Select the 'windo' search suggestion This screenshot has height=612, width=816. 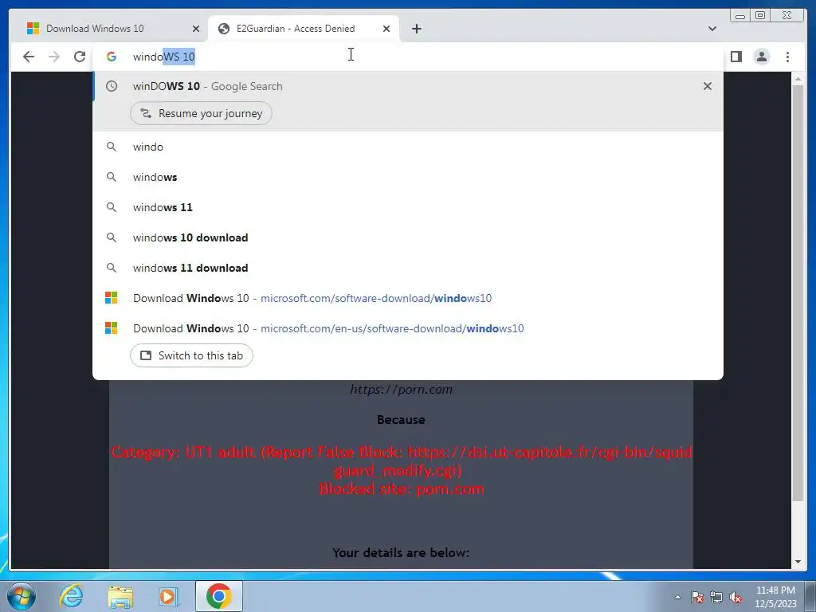coord(408,147)
